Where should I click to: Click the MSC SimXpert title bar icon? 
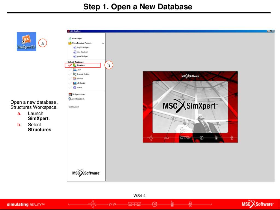click(x=68, y=31)
